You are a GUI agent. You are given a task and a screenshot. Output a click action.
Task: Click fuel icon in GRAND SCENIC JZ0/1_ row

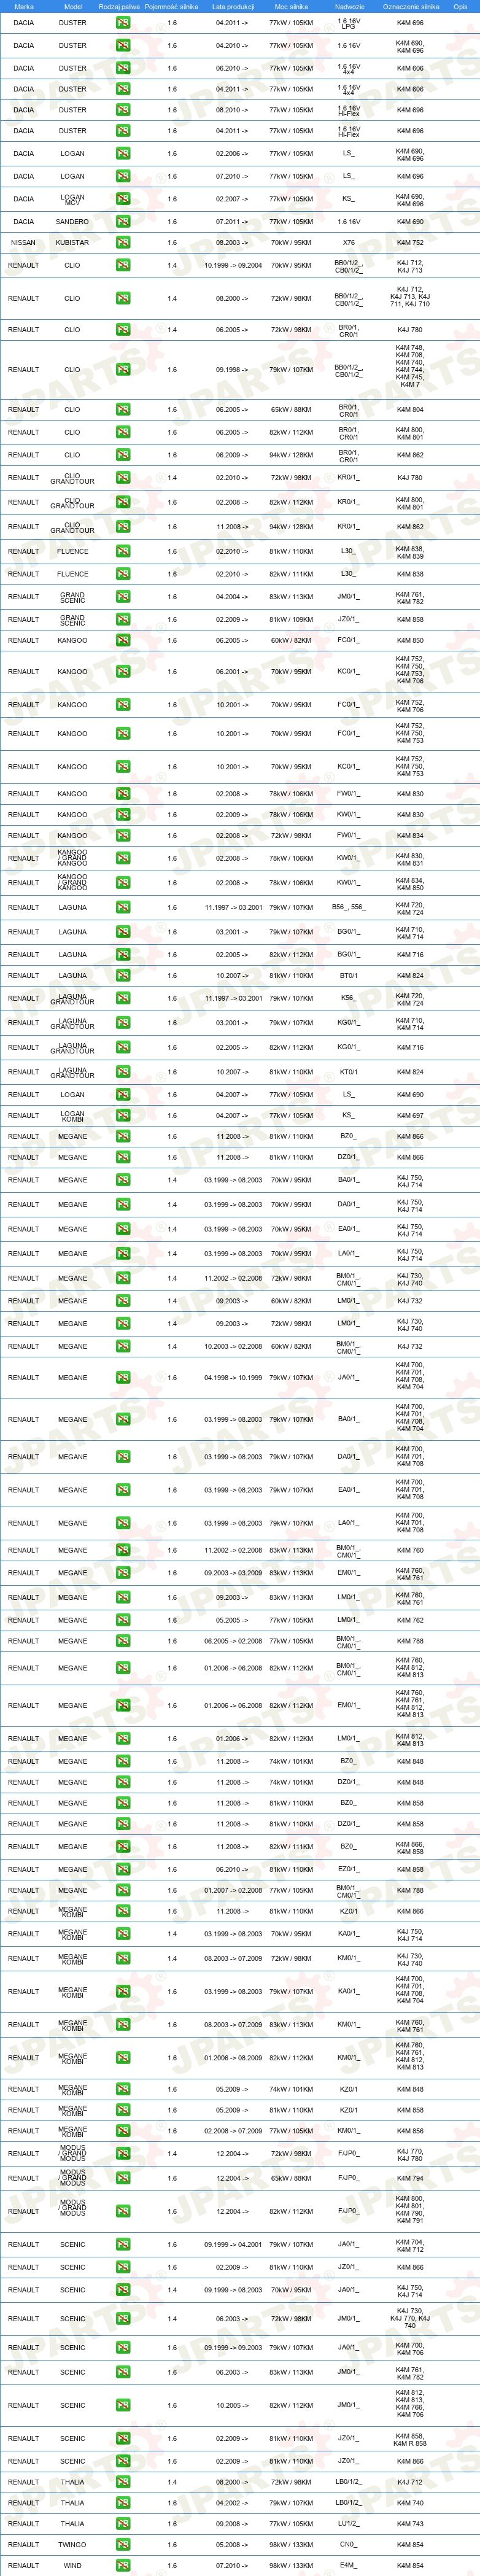click(123, 619)
